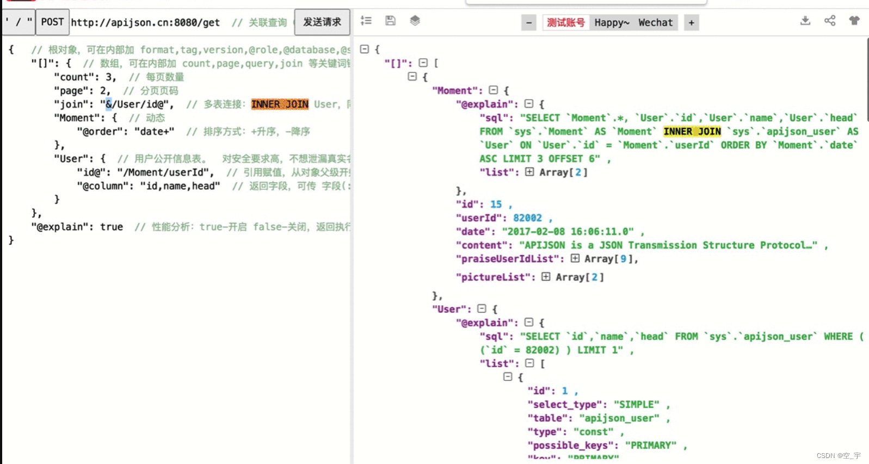Click the 关联查询 comment beside URL

[x=268, y=23]
